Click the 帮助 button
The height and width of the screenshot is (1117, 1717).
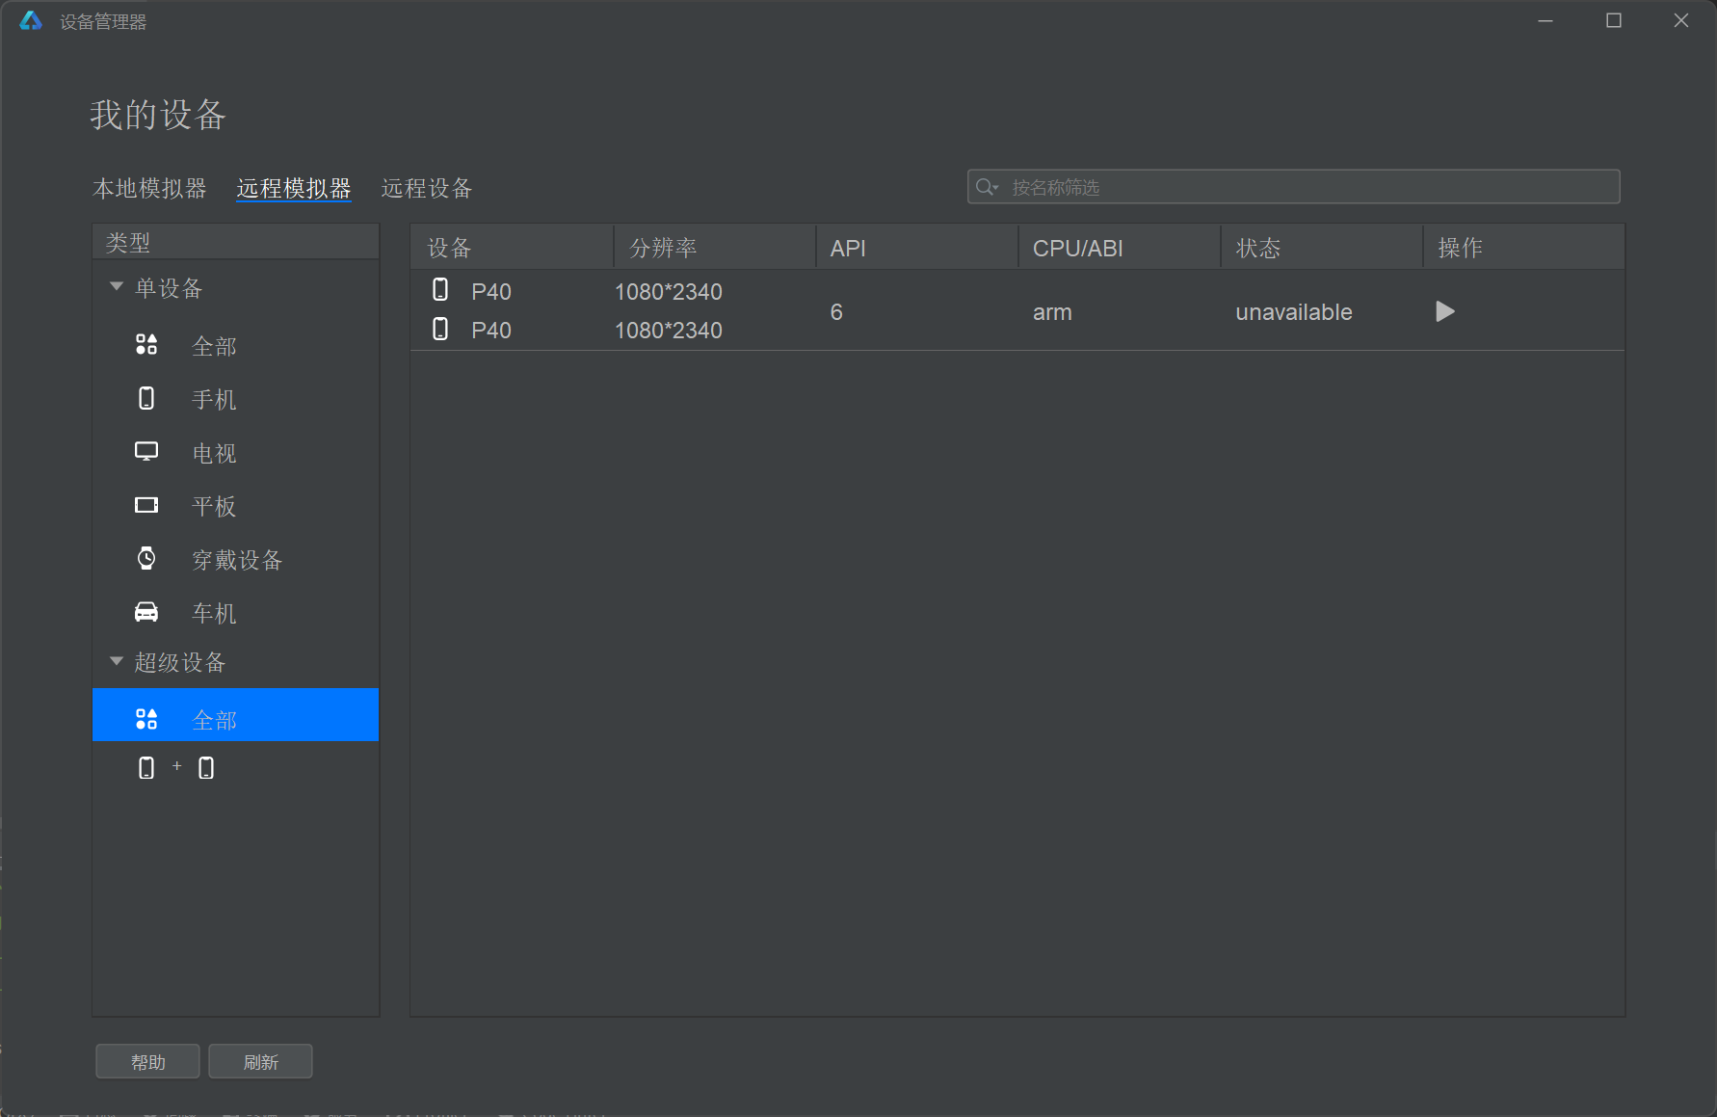pos(147,1061)
